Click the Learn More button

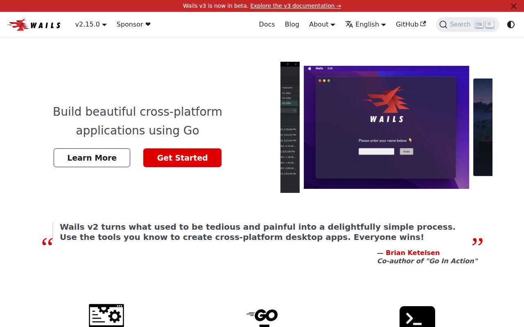pyautogui.click(x=92, y=158)
